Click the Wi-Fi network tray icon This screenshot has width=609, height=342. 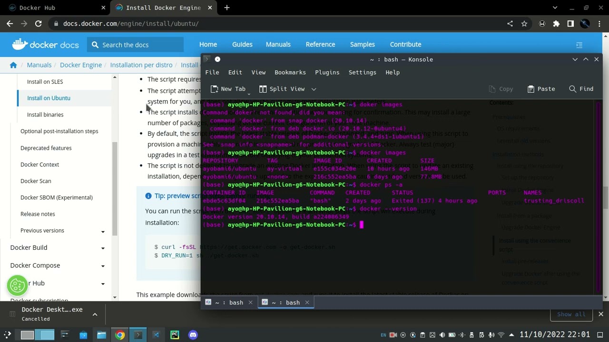(x=501, y=335)
